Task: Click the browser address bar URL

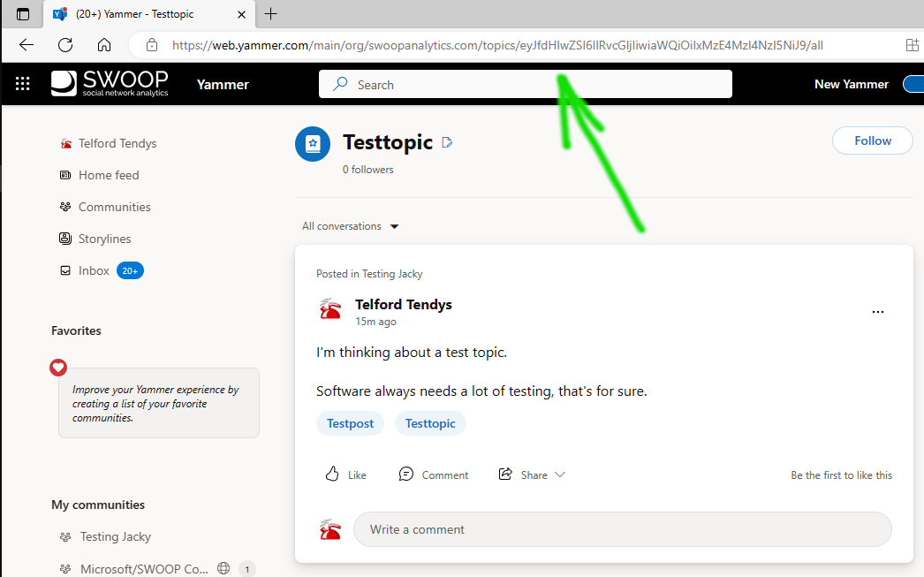Action: 497,45
